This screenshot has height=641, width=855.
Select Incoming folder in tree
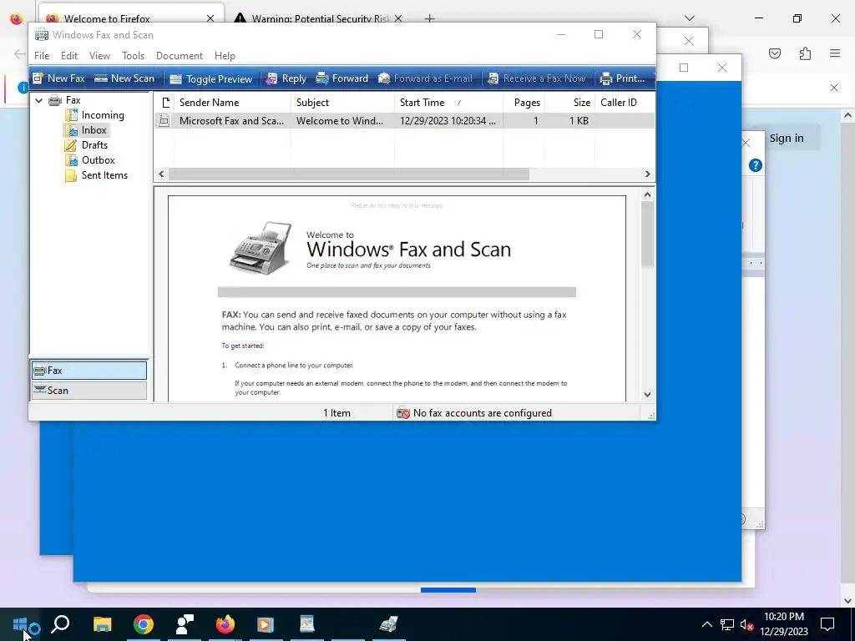point(103,115)
